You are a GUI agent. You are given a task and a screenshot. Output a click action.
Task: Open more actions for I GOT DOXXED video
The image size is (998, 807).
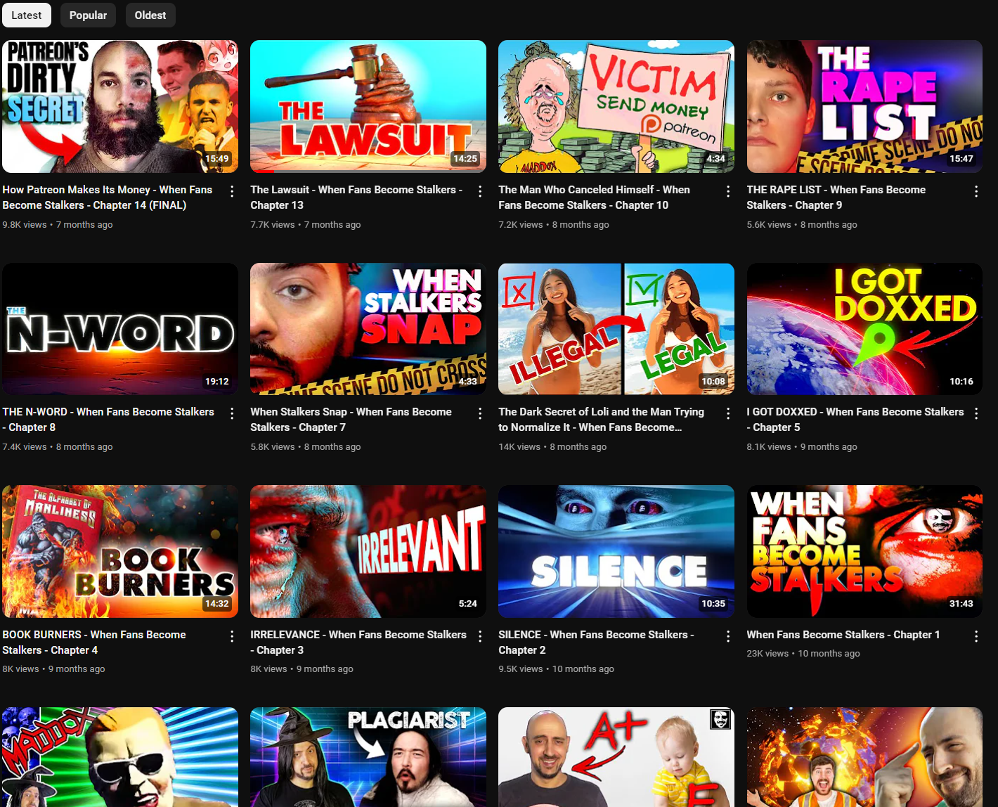point(976,413)
